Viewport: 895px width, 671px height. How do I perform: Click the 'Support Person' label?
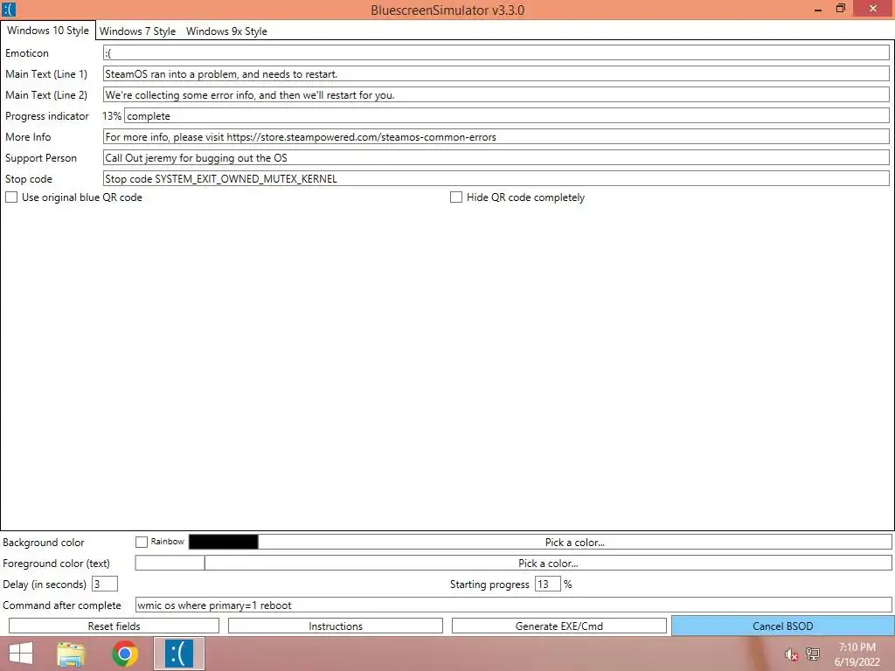click(x=40, y=158)
